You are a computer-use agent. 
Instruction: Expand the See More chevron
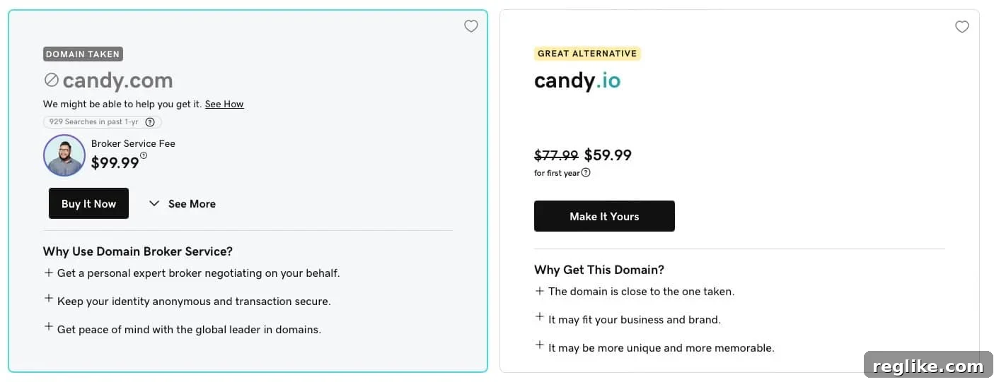click(x=154, y=204)
